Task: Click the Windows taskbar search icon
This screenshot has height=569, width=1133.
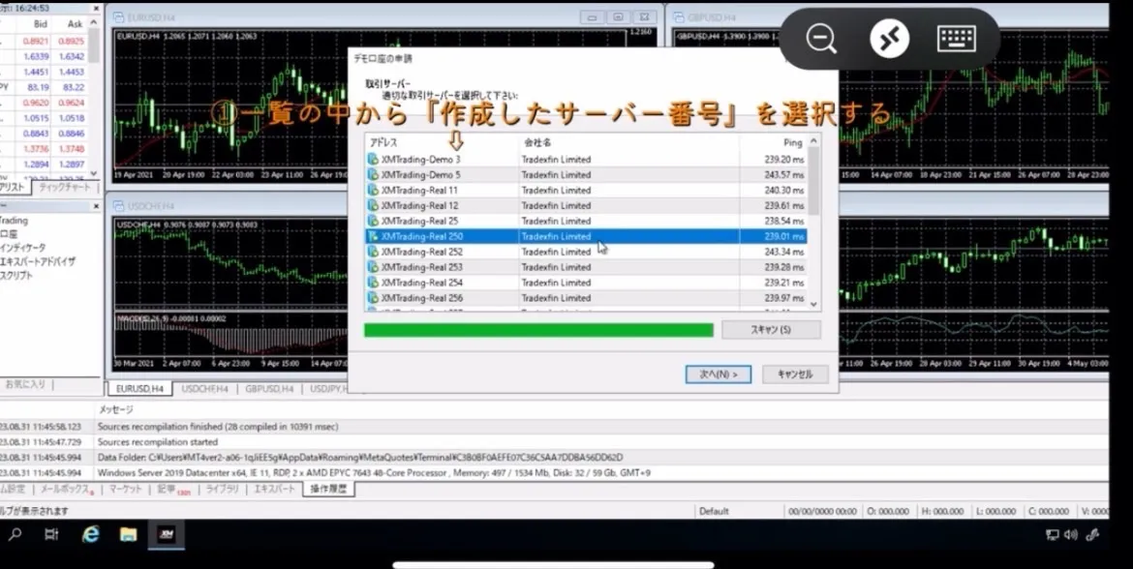Action: [x=15, y=534]
